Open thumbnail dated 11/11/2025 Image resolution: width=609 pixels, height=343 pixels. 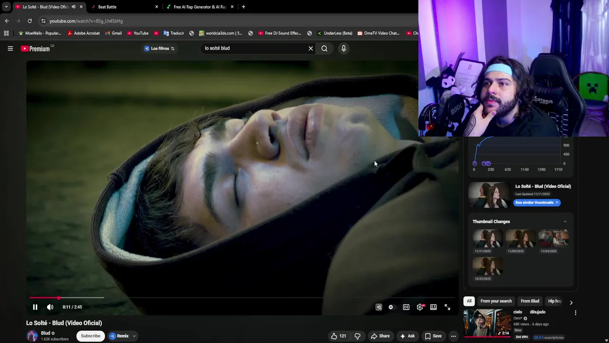[488, 238]
